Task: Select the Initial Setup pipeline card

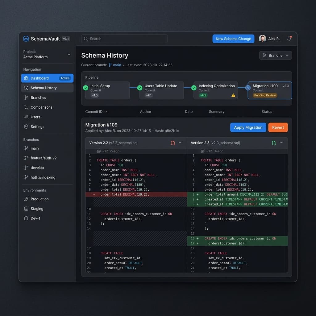Action: pyautogui.click(x=107, y=90)
